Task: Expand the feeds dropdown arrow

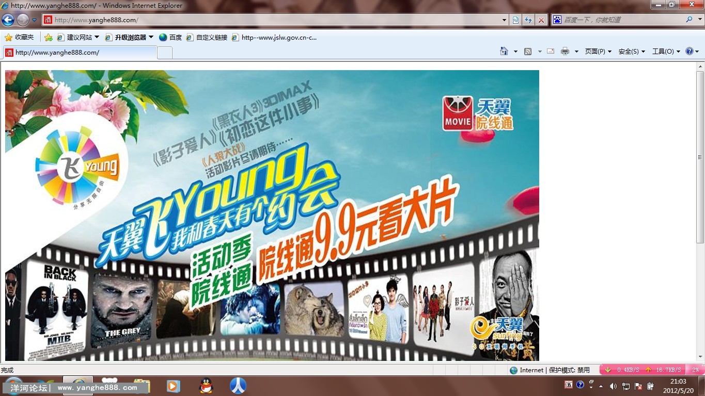Action: pos(540,52)
